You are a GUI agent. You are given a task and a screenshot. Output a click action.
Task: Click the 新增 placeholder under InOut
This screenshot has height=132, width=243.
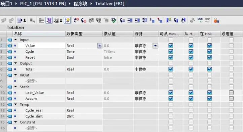[x=31, y=81]
